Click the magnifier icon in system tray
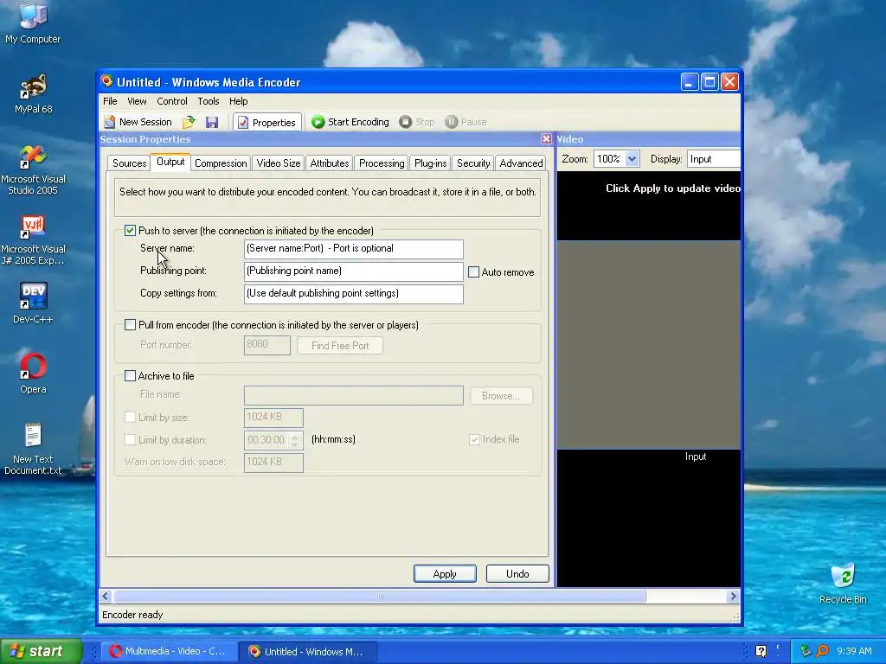 [822, 651]
